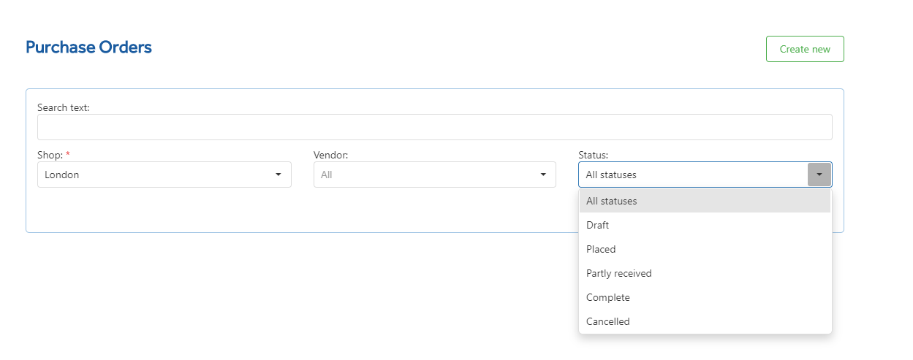Click the Shop field label

tap(50, 155)
